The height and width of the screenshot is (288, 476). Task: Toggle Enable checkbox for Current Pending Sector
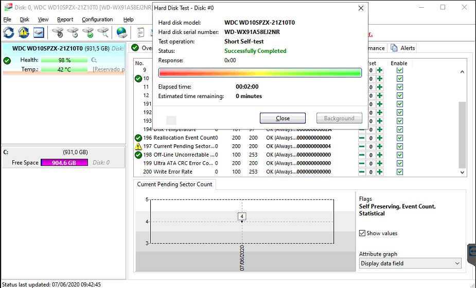point(400,147)
